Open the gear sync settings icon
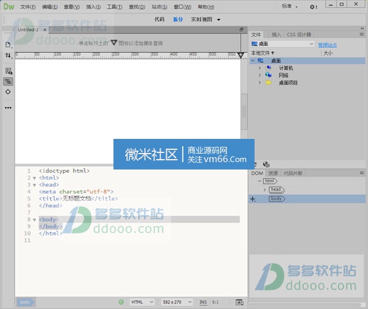 313,7
